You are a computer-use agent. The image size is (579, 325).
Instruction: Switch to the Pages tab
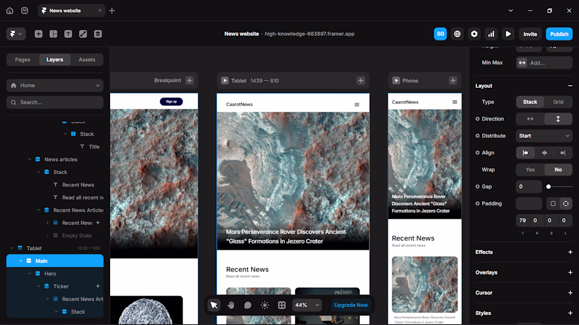point(23,59)
